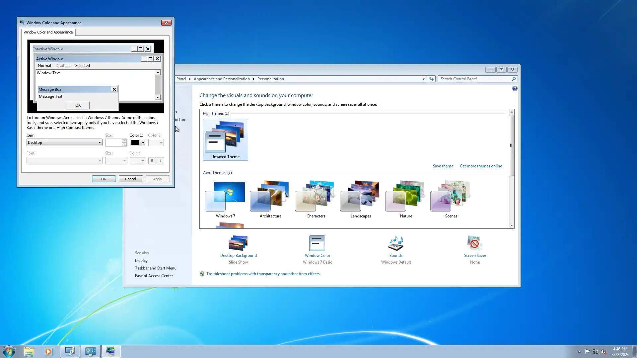Screen dimensions: 637x358
Task: Click Appearance and Personalization breadcrumb
Action: (222, 79)
